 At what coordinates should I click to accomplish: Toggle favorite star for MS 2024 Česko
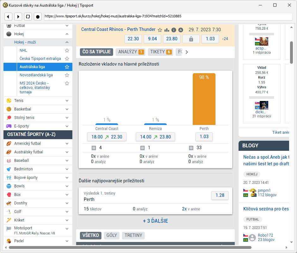click(67, 83)
